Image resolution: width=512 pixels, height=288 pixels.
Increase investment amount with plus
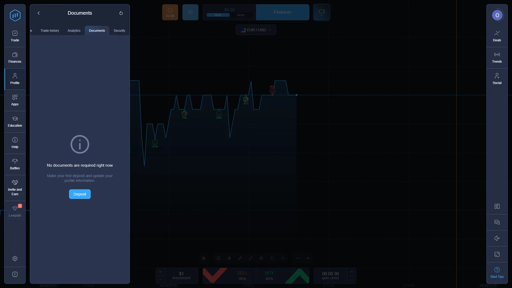point(160,272)
